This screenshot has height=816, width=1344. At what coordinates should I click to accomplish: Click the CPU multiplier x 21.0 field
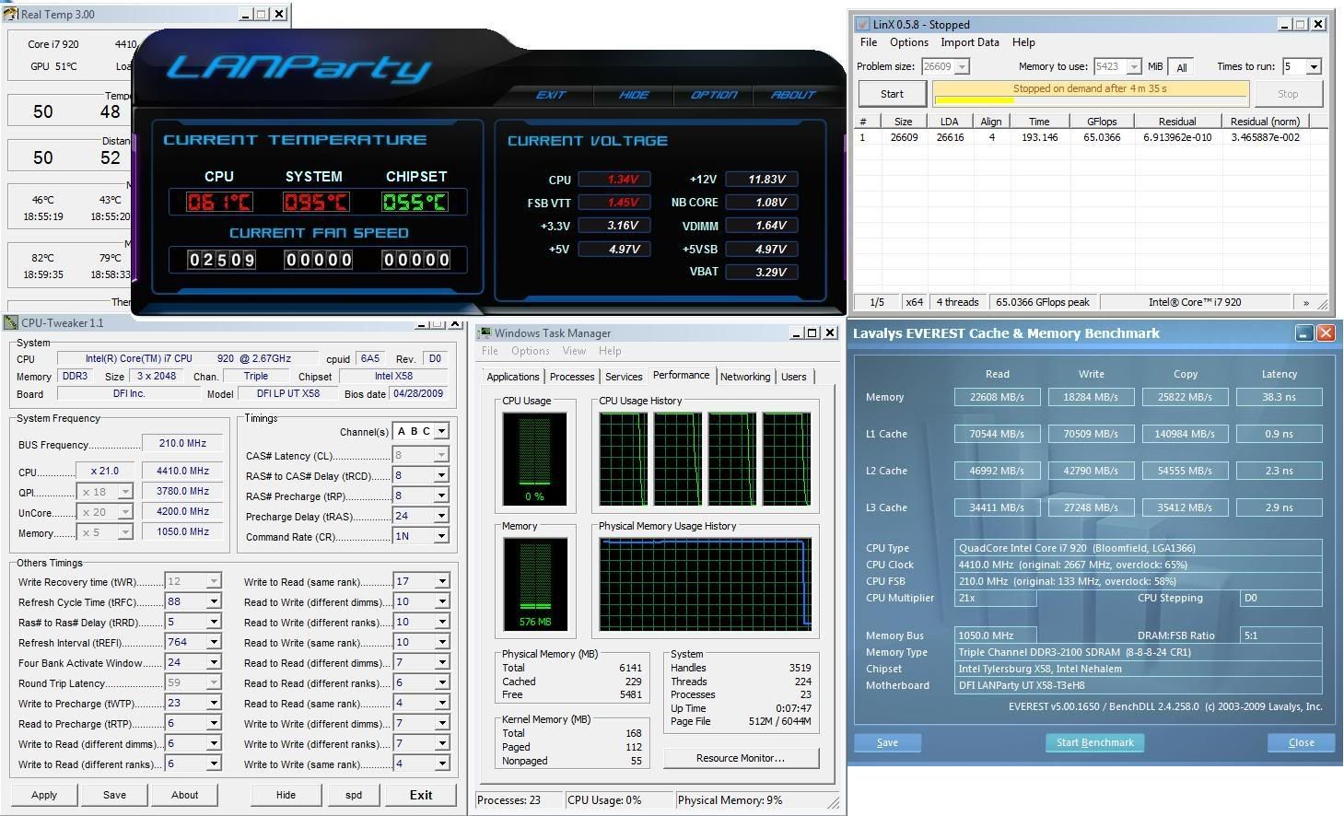(x=105, y=471)
